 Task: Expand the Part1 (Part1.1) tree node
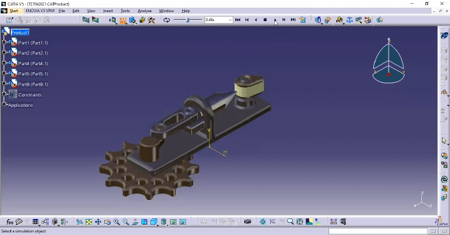4,42
